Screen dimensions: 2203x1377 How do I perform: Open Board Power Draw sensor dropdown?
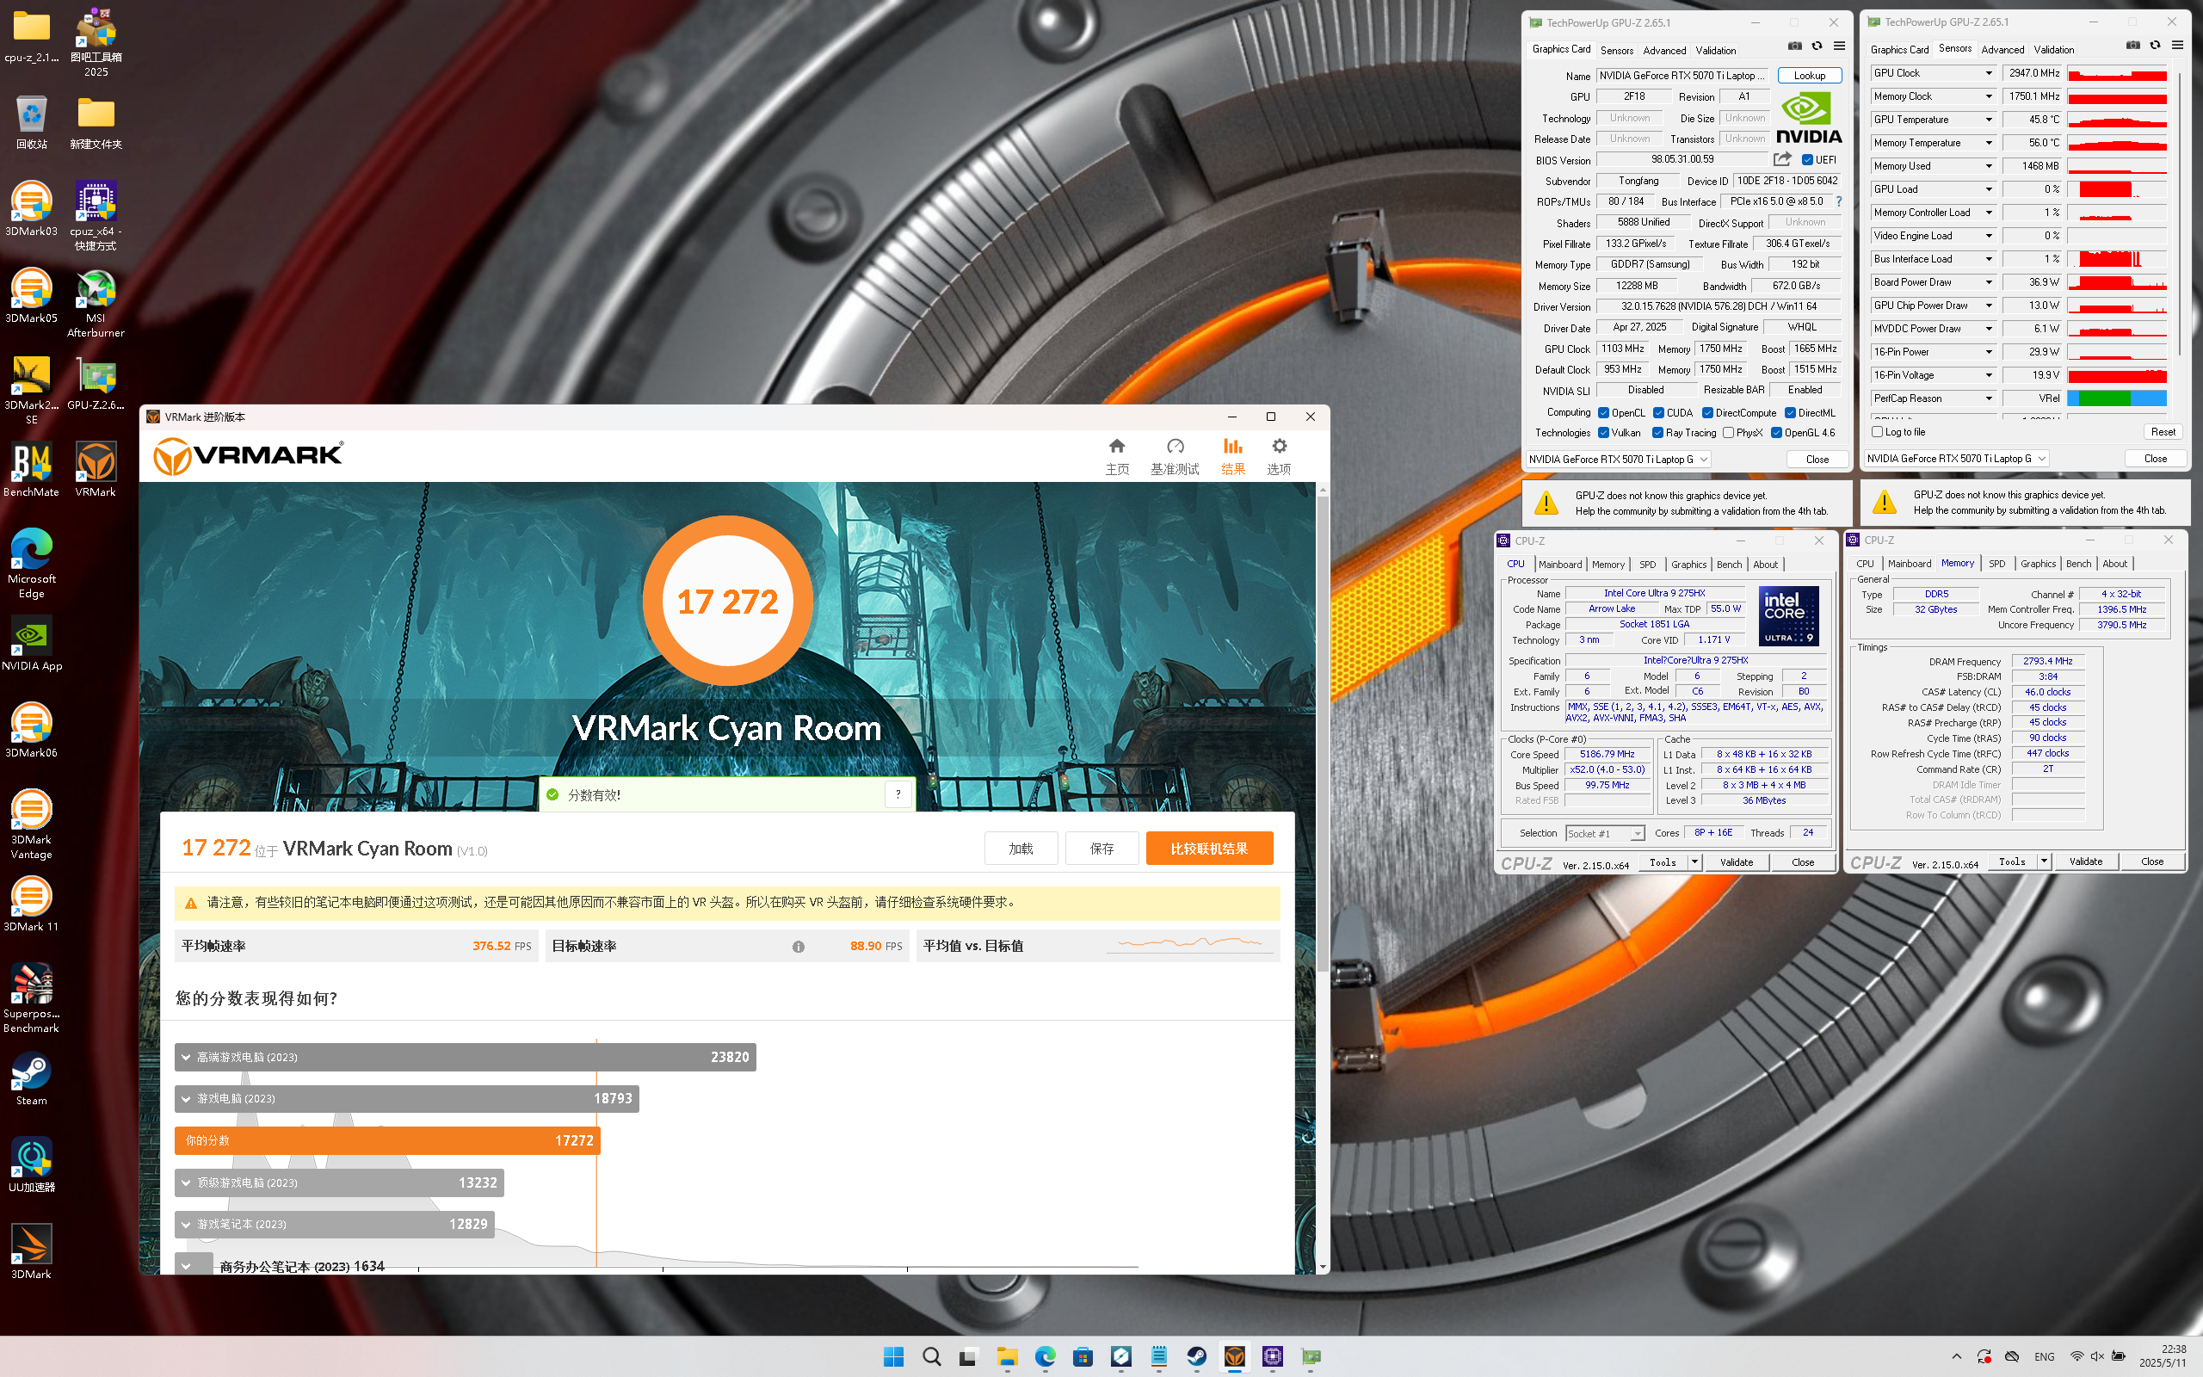pos(1988,282)
